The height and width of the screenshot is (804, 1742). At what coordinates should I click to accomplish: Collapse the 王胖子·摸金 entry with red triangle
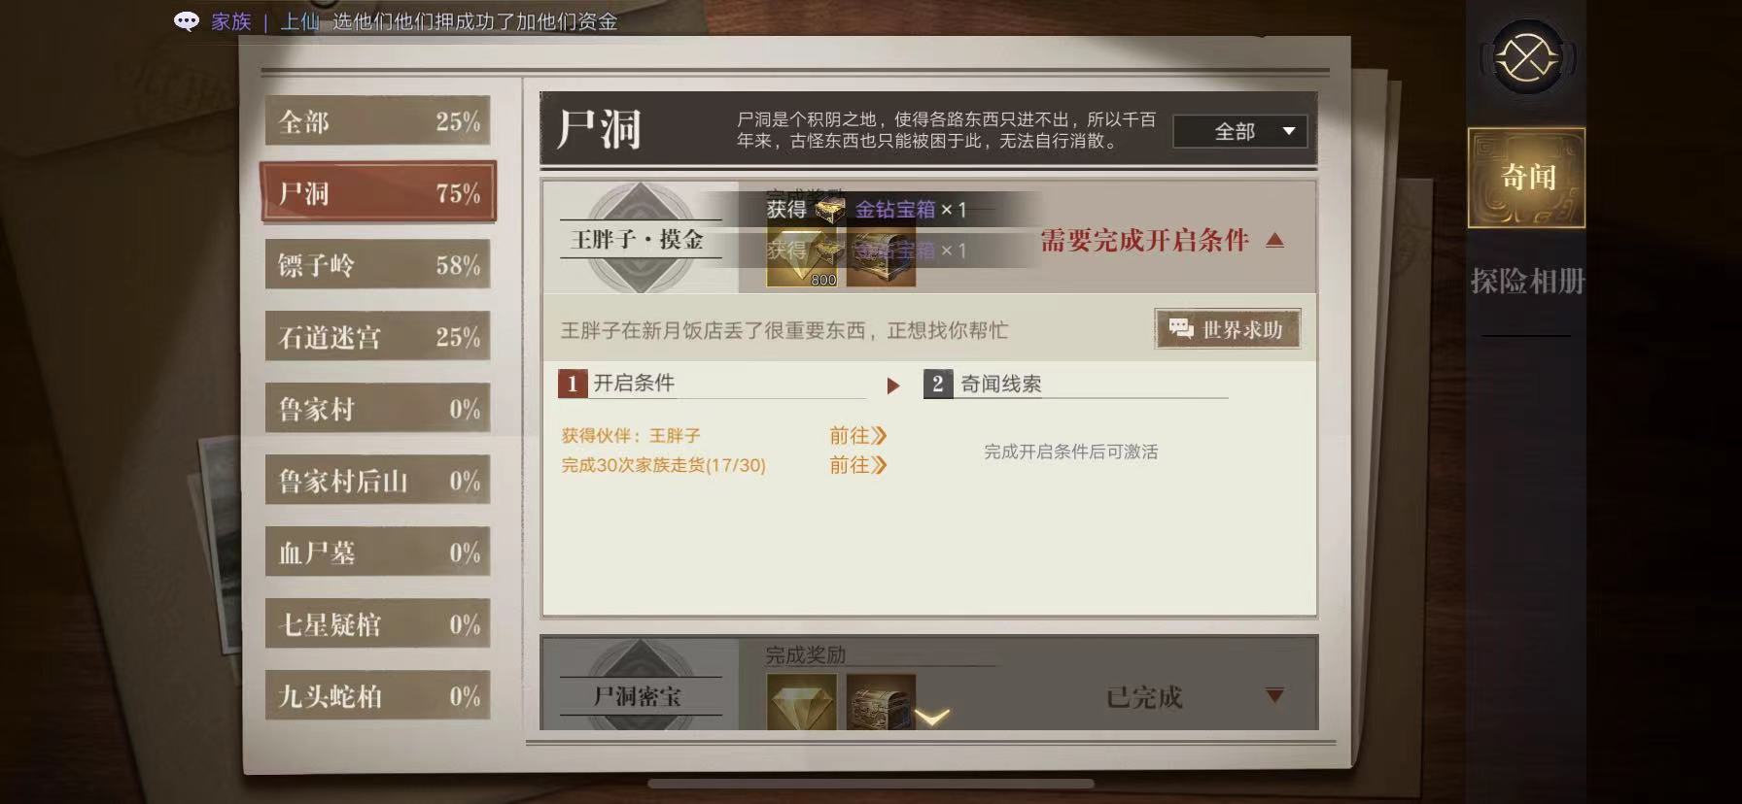[x=1275, y=240]
